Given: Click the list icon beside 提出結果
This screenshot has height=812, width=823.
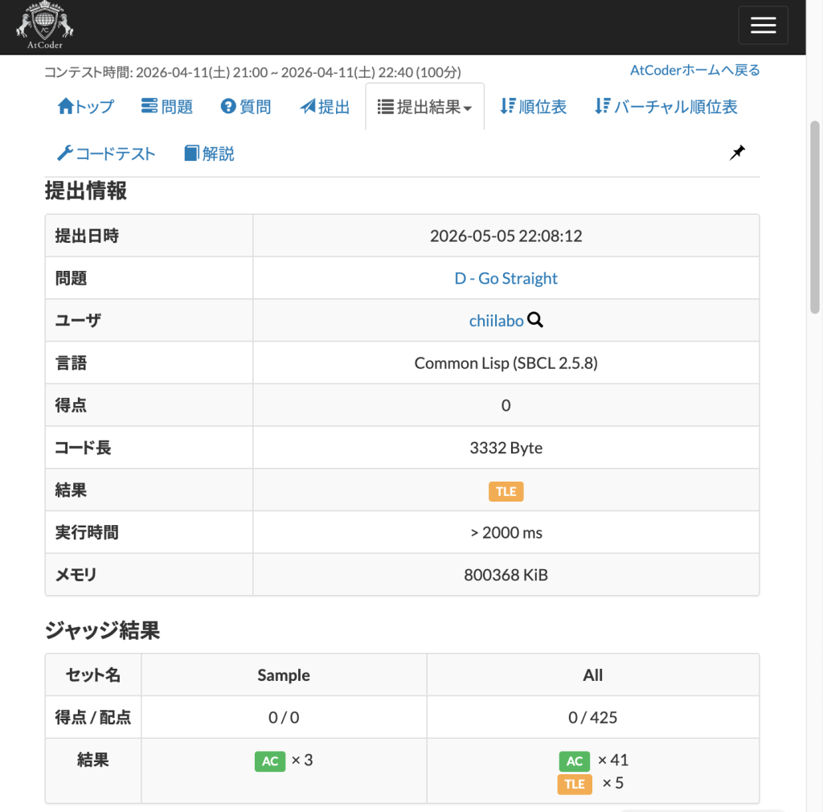Looking at the screenshot, I should click(385, 107).
